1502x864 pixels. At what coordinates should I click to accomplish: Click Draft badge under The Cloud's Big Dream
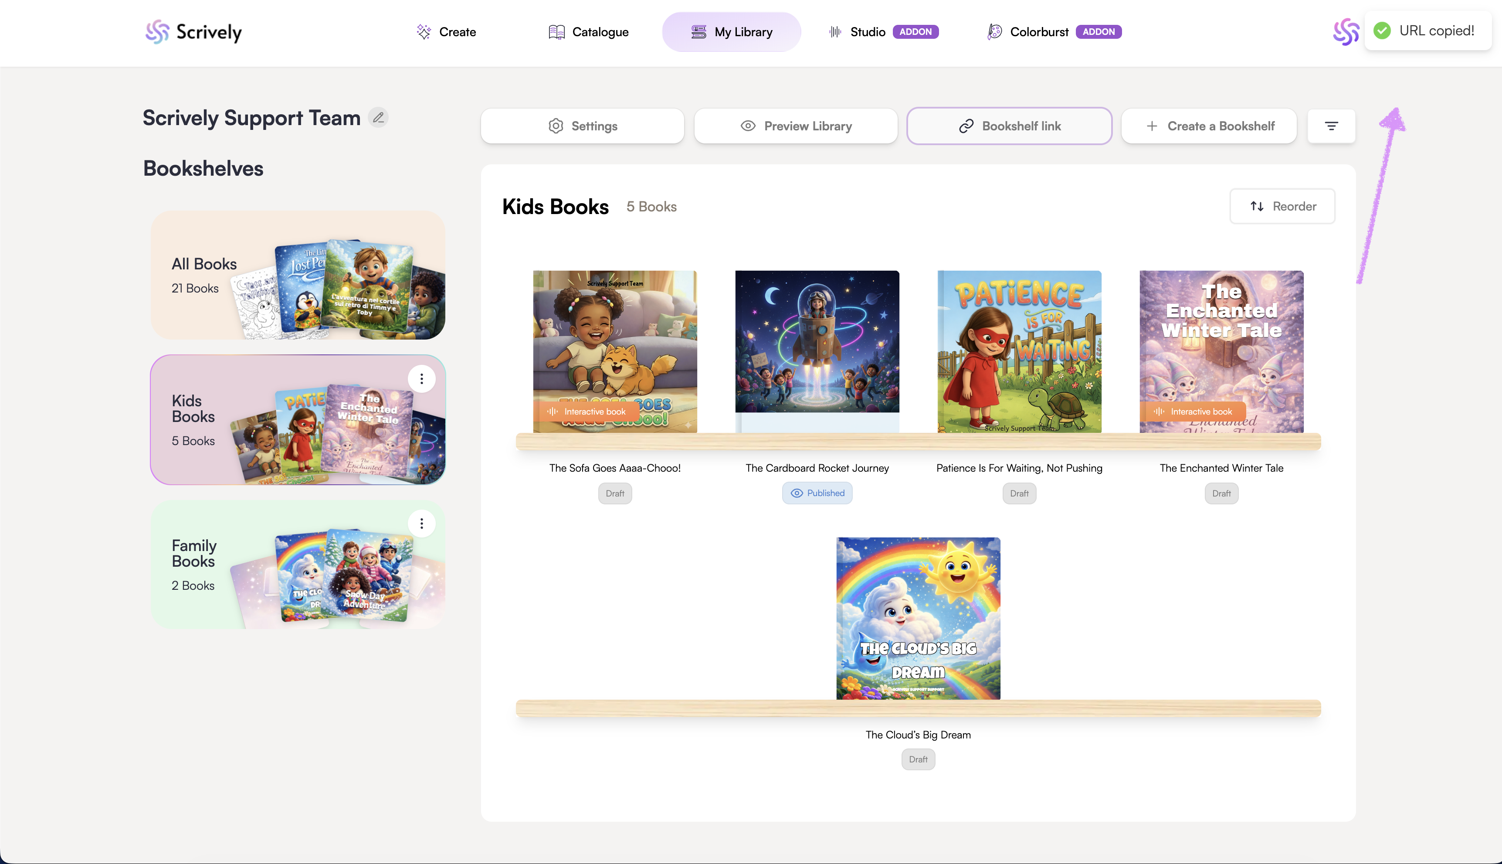918,759
